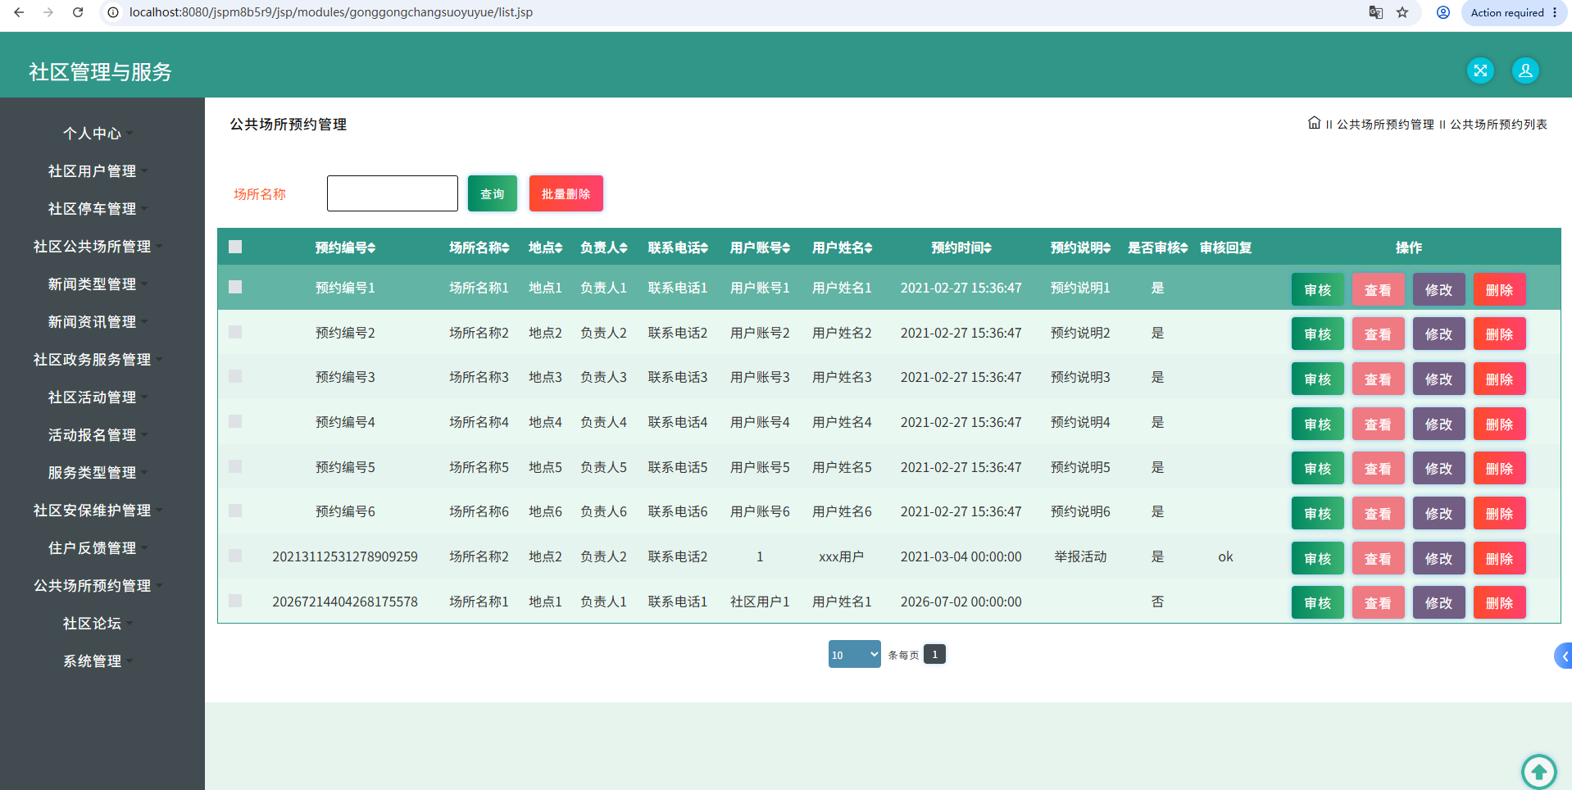Check the checkbox for 预约编号2 row
Viewport: 1572px width, 790px height.
[x=235, y=332]
